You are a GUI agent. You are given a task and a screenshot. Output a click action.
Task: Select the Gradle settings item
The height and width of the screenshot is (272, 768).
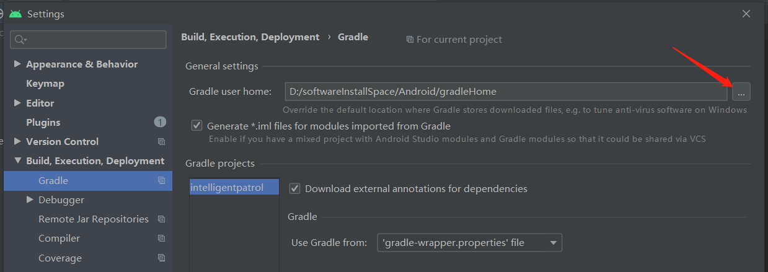pyautogui.click(x=88, y=180)
